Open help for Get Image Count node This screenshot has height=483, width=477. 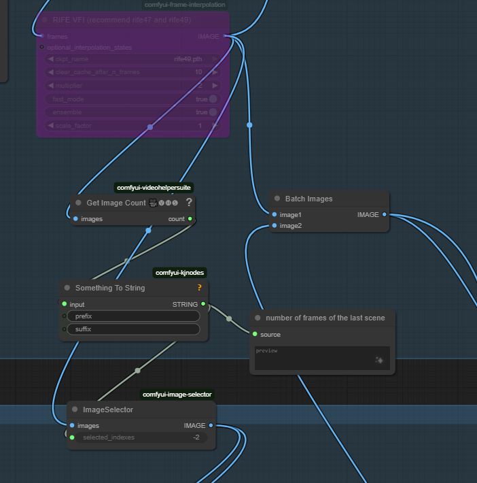coord(189,202)
